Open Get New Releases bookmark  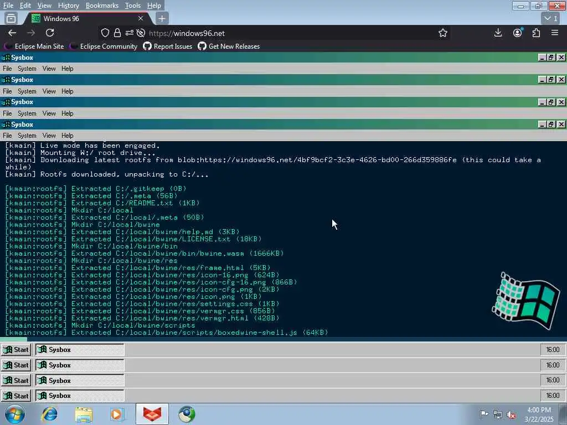tap(229, 46)
